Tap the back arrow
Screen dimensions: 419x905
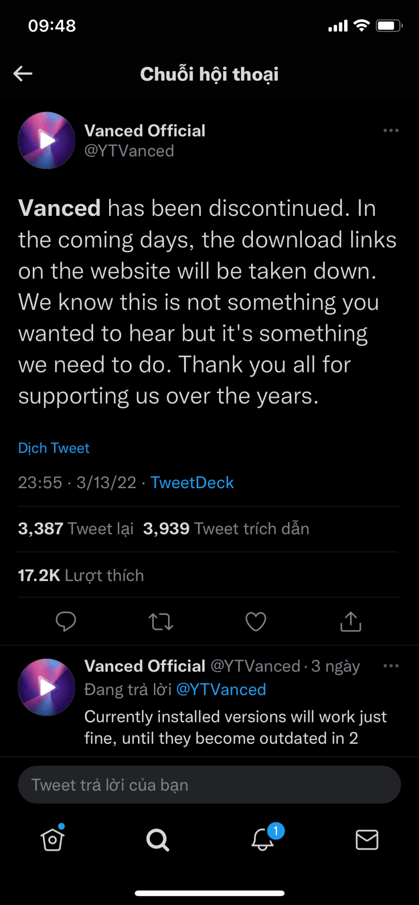(x=23, y=74)
